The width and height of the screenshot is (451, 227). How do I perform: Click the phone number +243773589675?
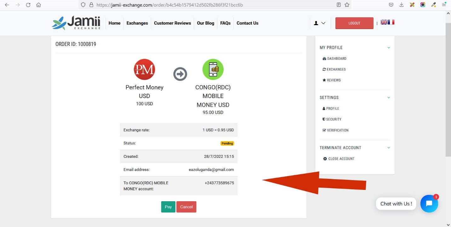(219, 183)
